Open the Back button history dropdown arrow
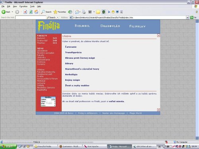Viewport: 199px width, 149px height. click(x=12, y=12)
